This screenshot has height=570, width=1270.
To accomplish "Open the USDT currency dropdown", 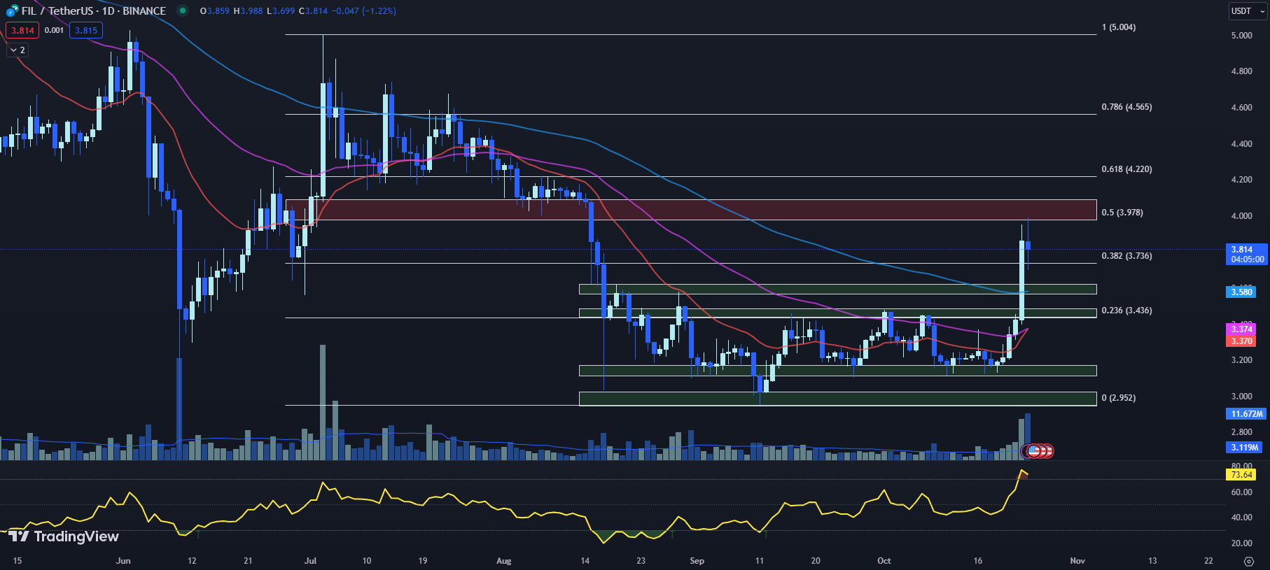I will 1248,11.
